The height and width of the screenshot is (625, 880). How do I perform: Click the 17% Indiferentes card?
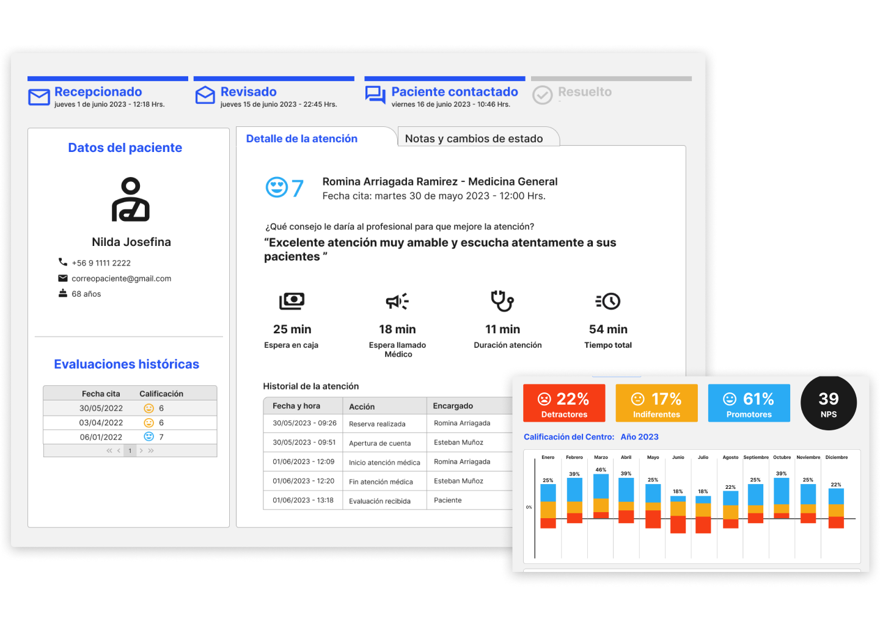(x=656, y=403)
